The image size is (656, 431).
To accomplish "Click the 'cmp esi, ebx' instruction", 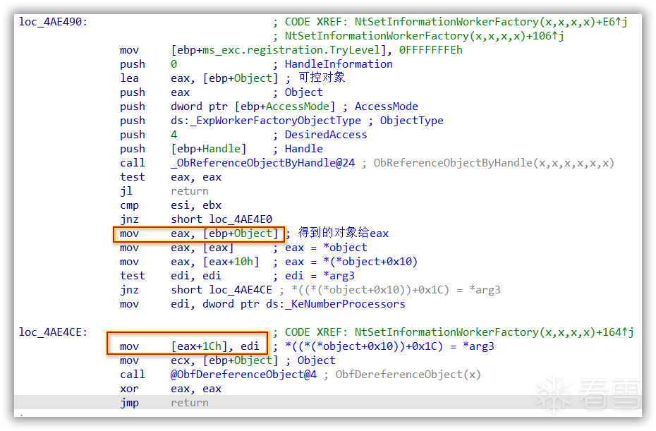I will (171, 205).
